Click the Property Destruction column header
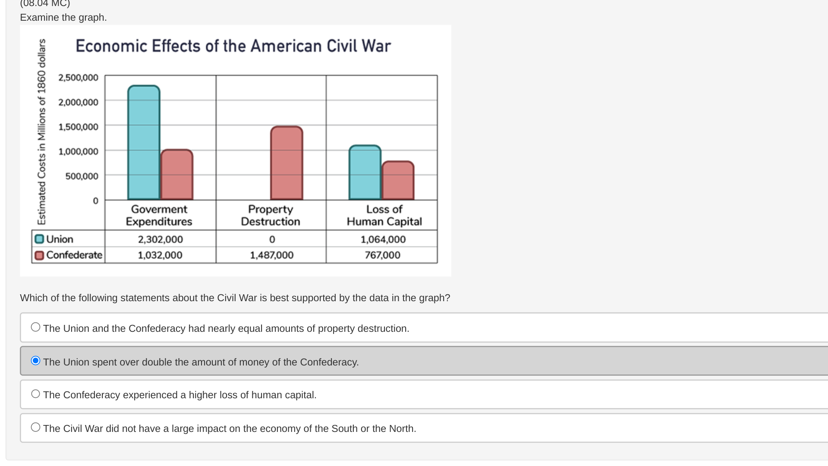 point(271,215)
